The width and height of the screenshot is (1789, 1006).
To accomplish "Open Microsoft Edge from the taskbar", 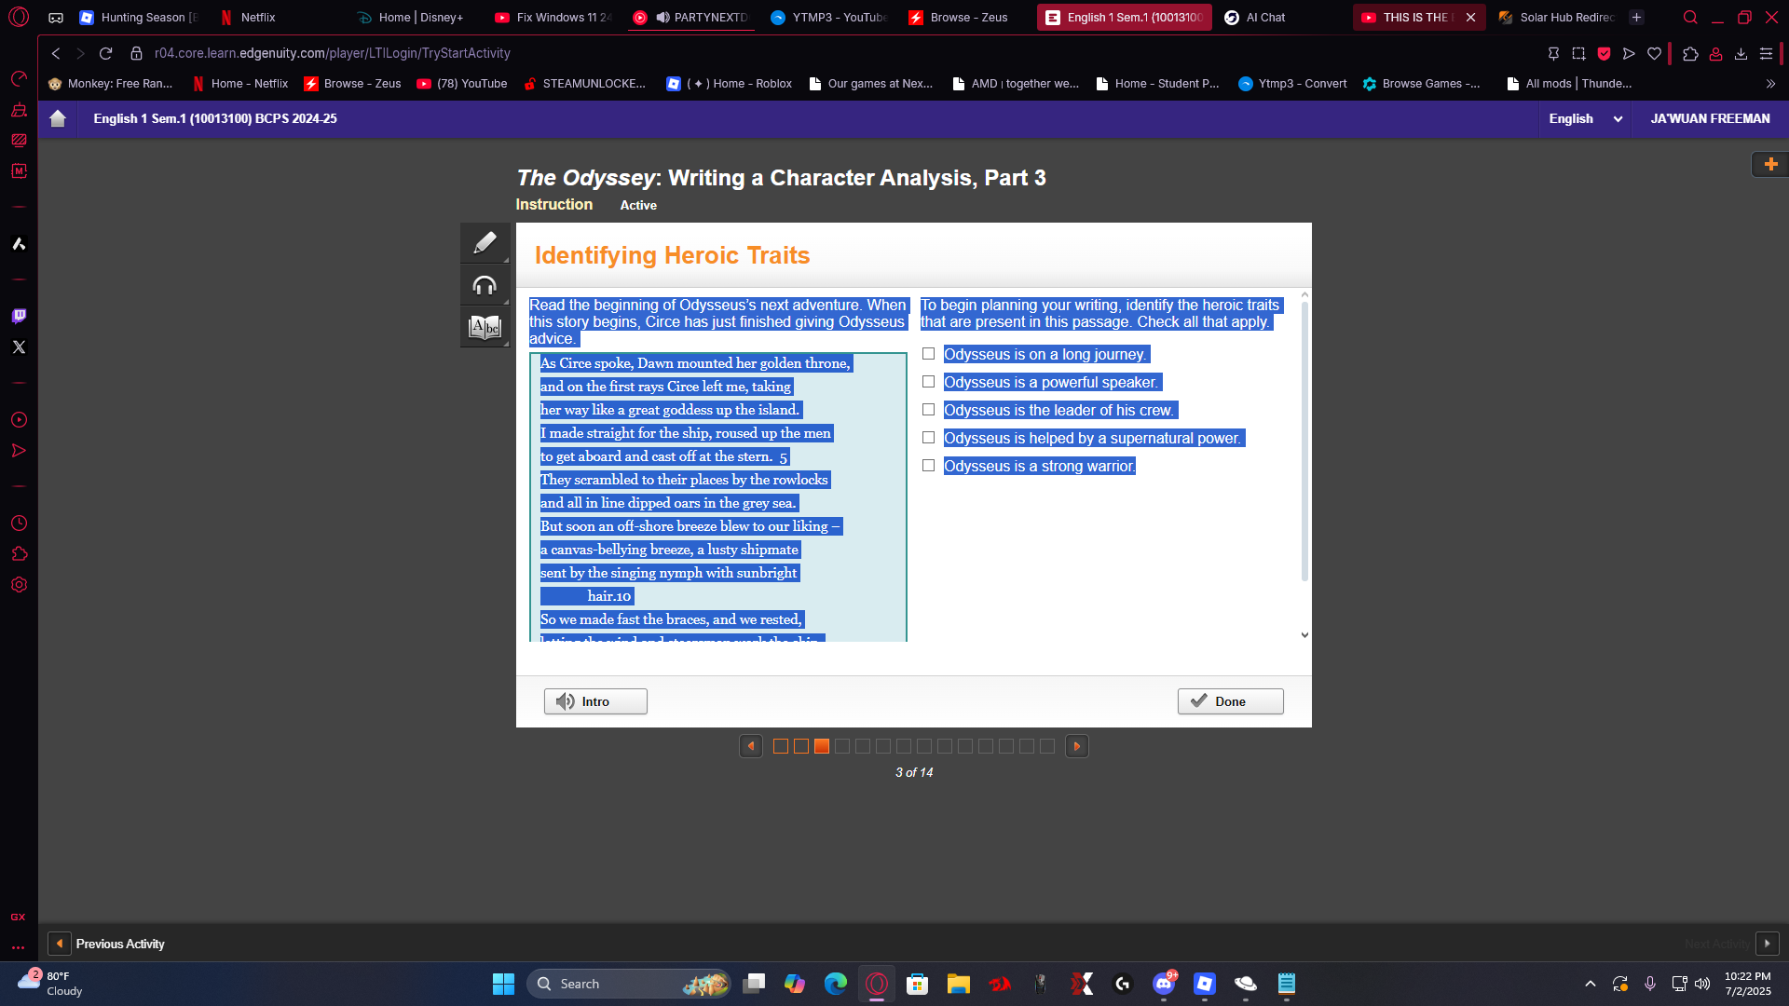I will point(836,984).
